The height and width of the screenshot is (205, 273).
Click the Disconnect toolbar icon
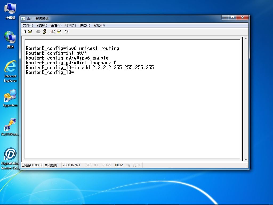(45, 31)
